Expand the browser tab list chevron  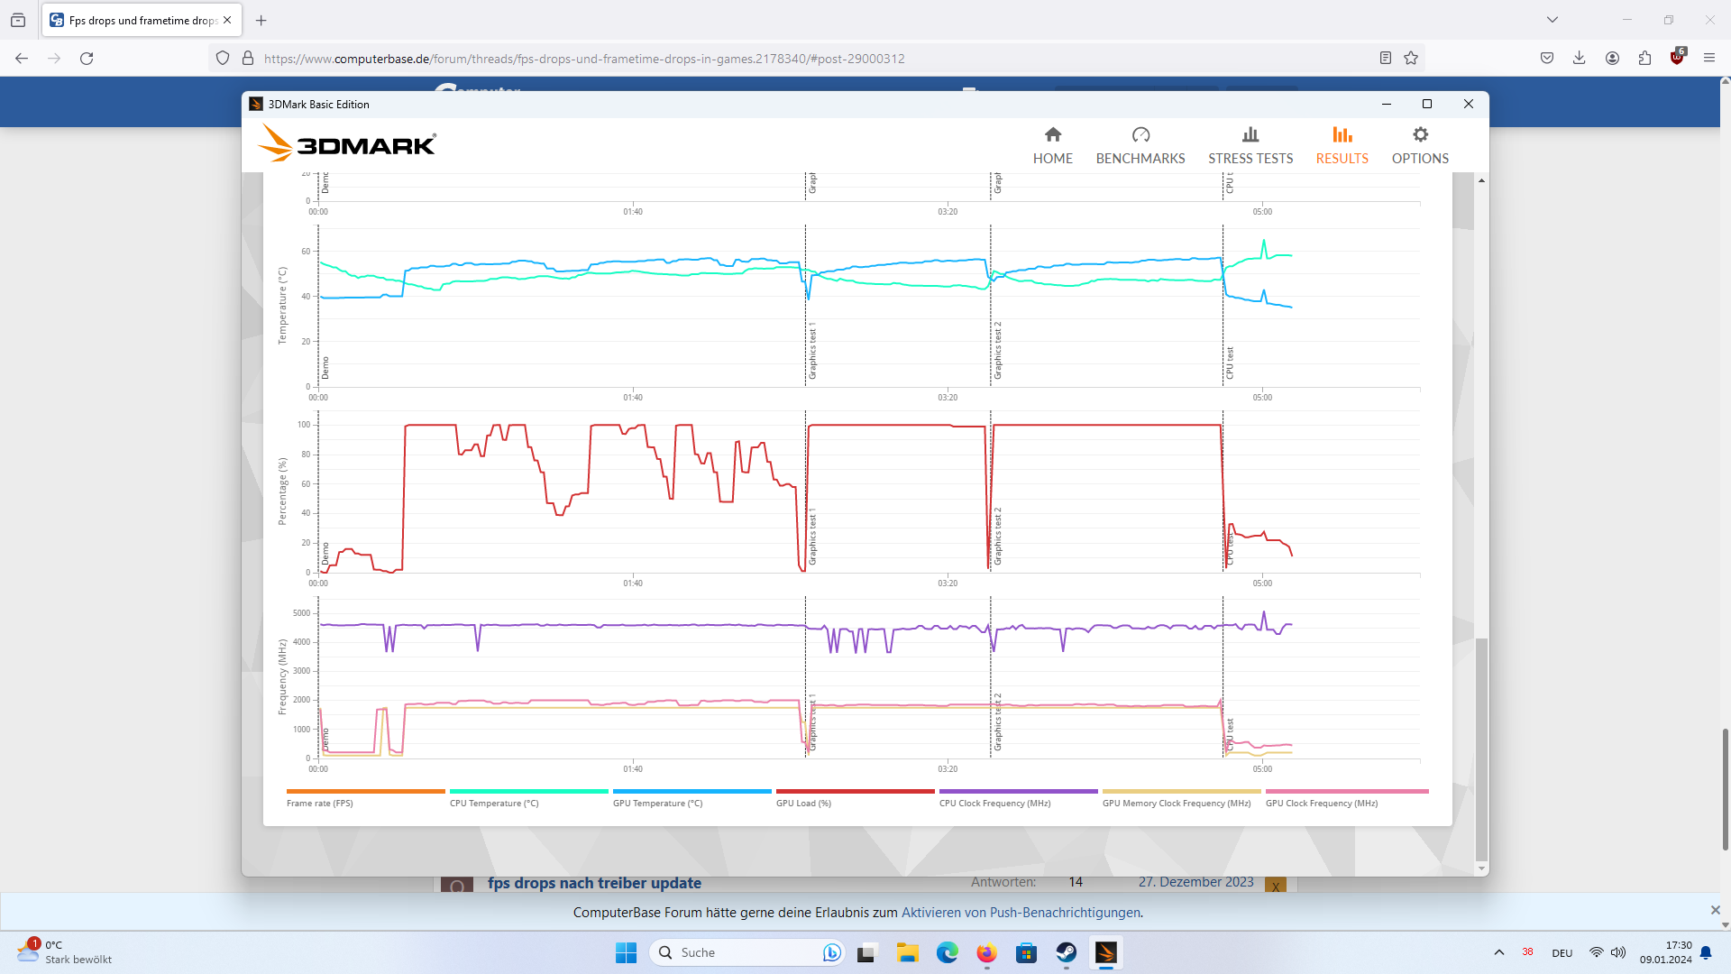[x=1552, y=20]
